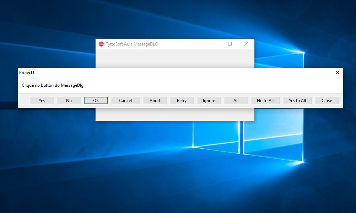Minimize the TyttoSoft Aula MessageDLG window
Image resolution: width=356 pixels, height=213 pixels.
point(214,44)
